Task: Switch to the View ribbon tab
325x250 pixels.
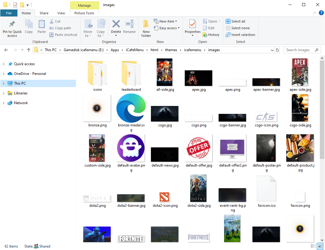Action: (x=61, y=13)
